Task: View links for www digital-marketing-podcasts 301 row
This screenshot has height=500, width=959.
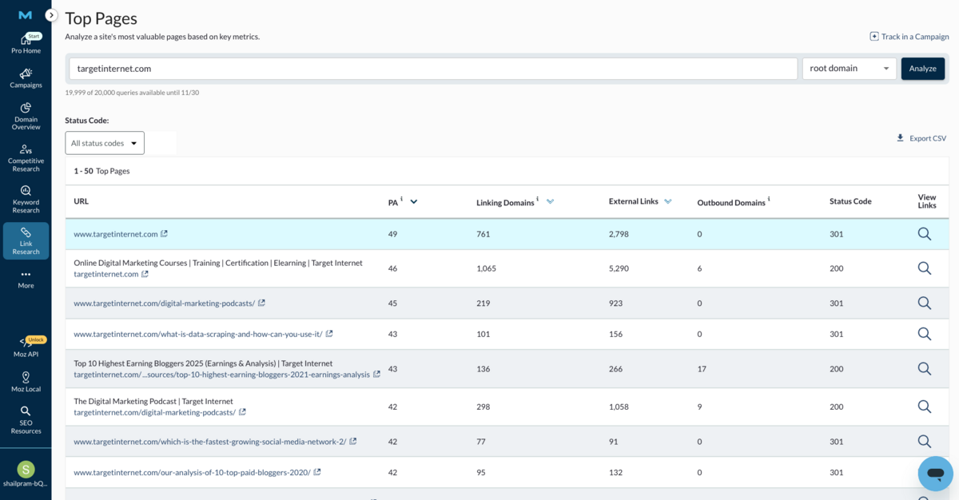Action: (925, 304)
